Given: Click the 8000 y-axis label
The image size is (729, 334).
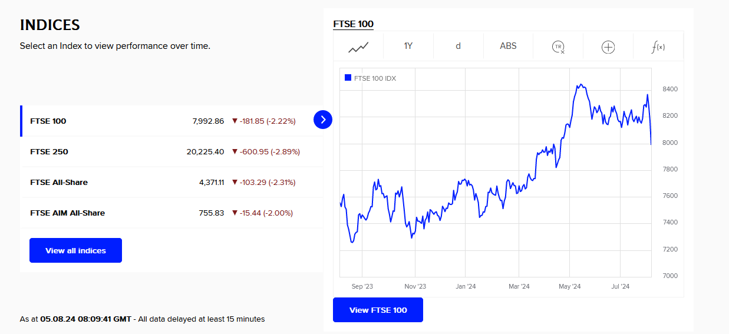Looking at the screenshot, I should 670,143.
